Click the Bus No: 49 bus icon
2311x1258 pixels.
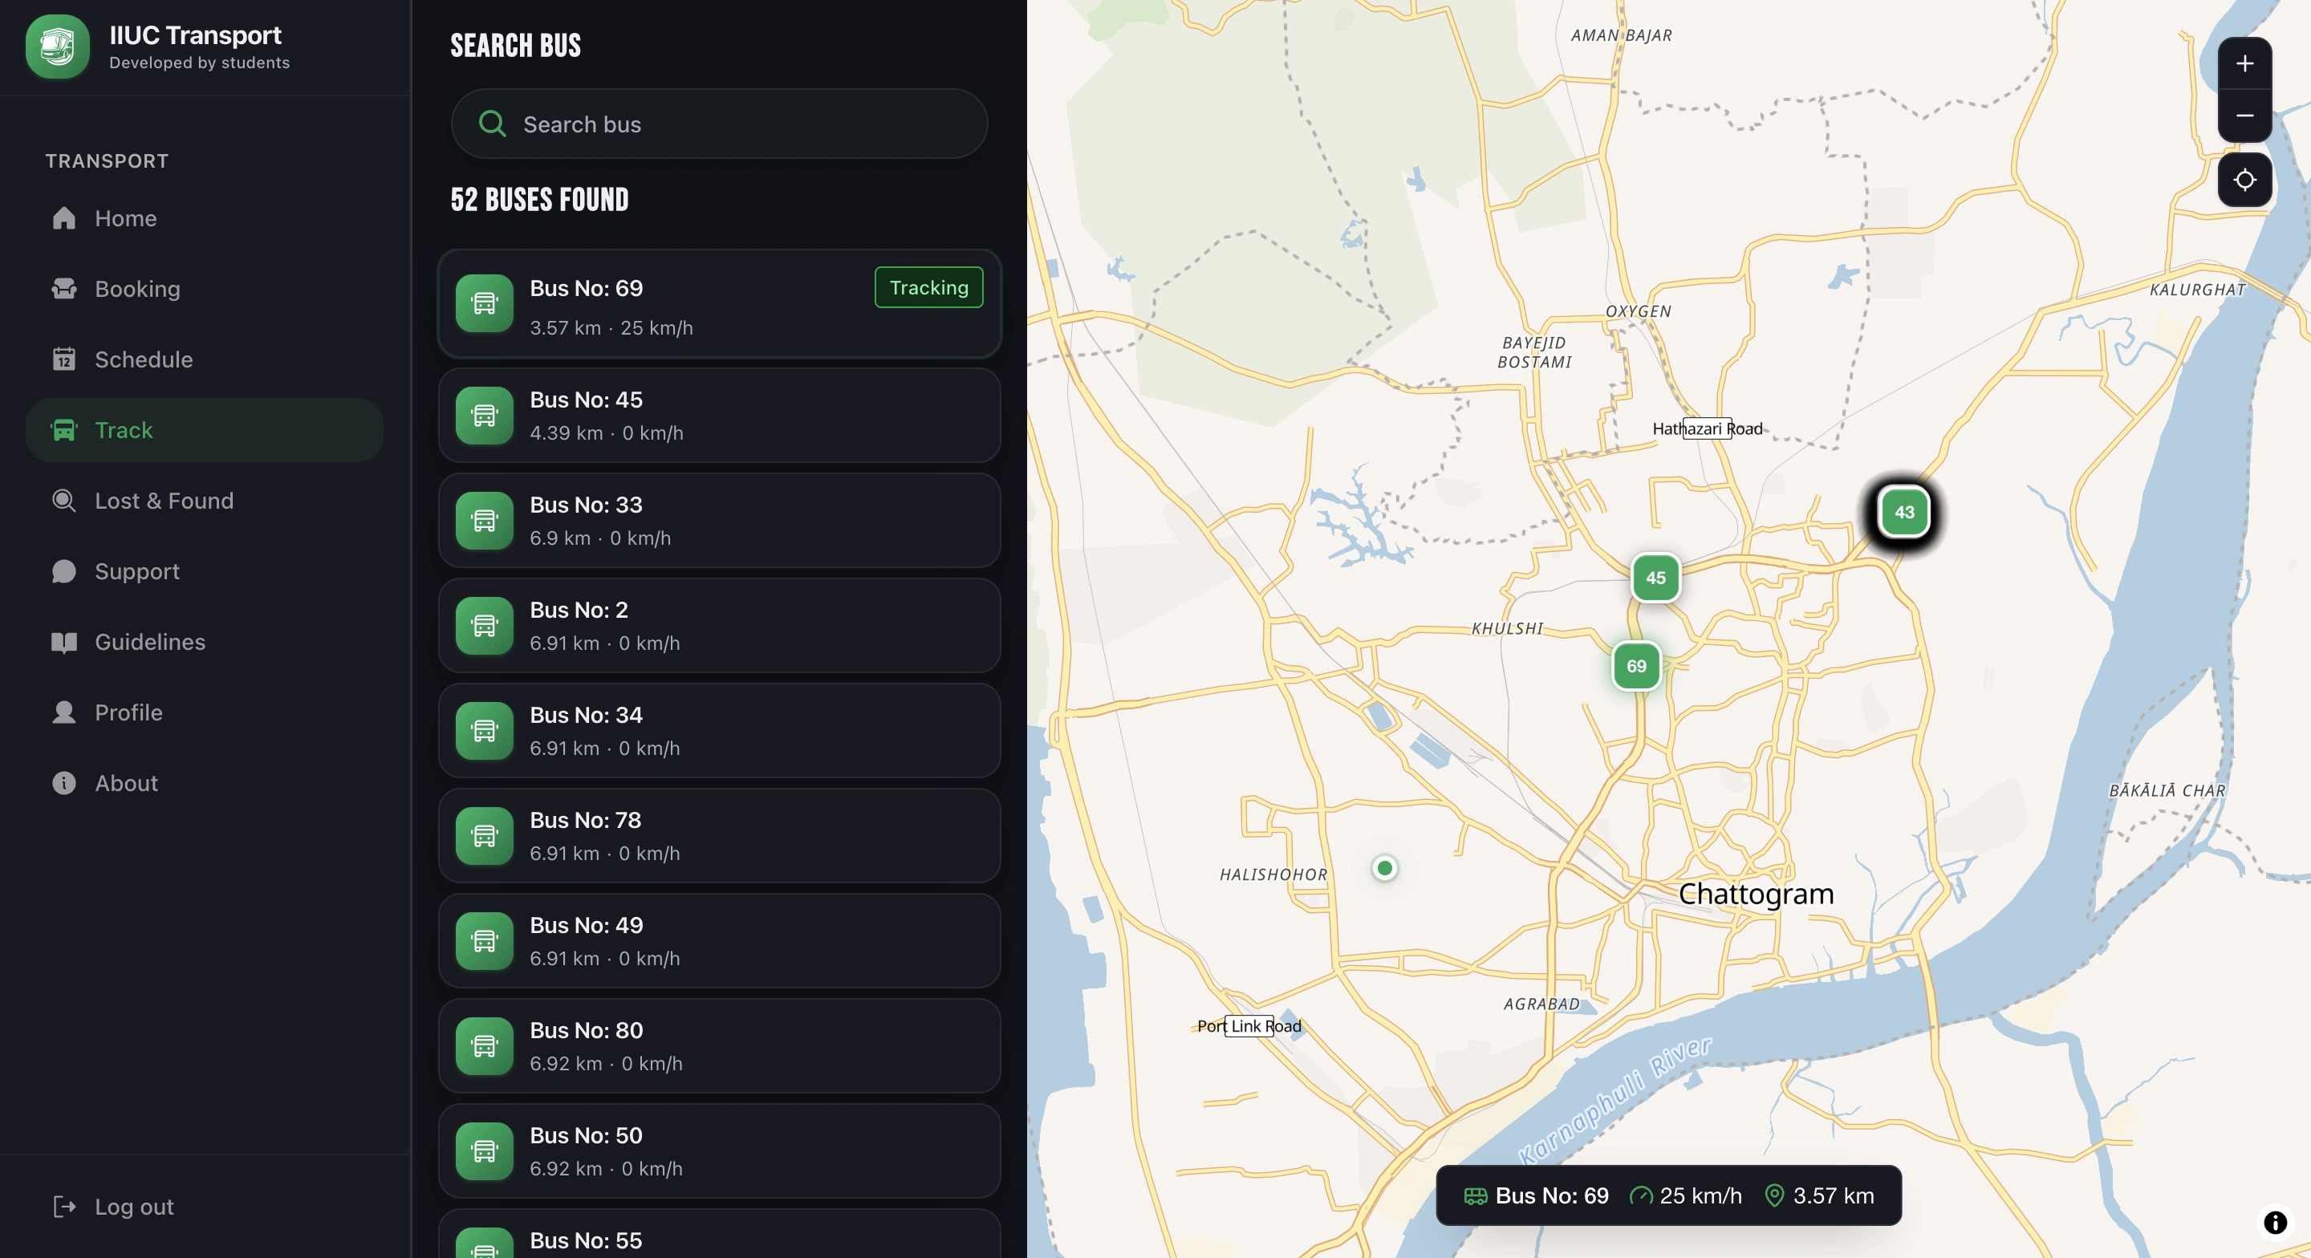click(x=485, y=941)
